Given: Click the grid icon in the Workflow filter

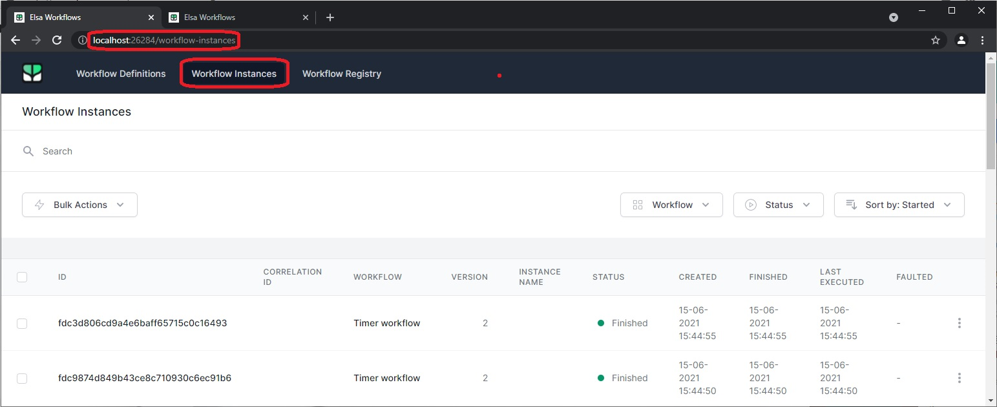Looking at the screenshot, I should [638, 205].
